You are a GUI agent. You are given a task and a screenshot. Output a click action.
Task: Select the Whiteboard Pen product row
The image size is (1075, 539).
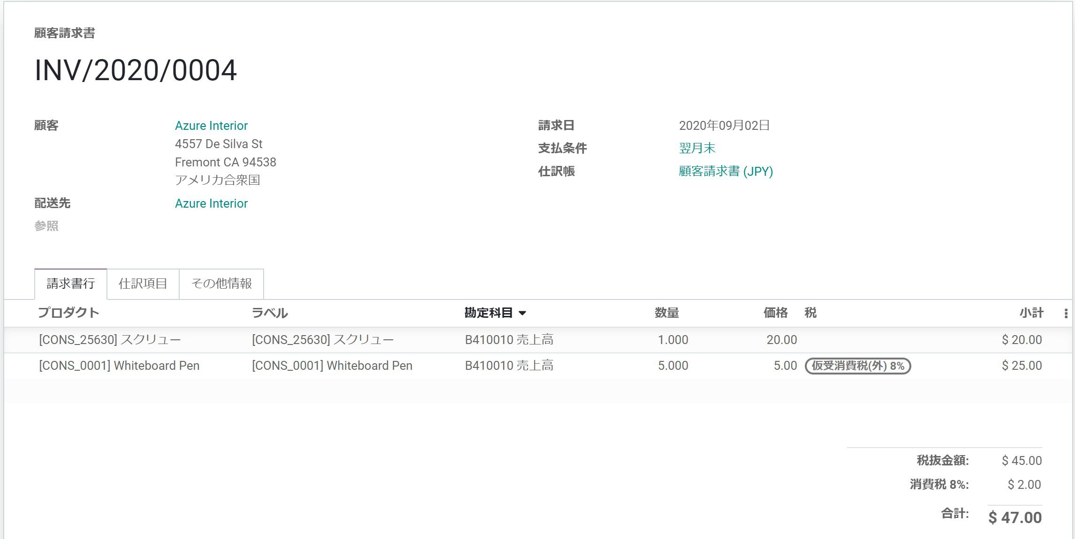click(x=119, y=366)
